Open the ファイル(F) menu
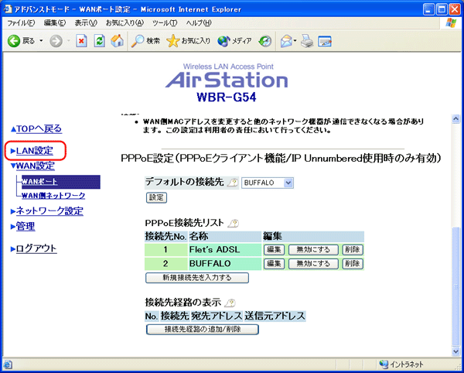464x373 pixels. pos(21,23)
